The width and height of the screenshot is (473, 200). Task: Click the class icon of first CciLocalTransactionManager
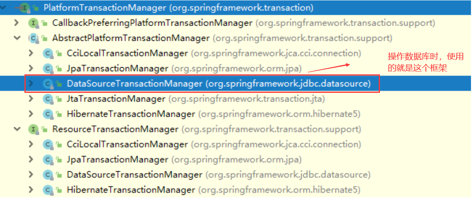[48, 53]
